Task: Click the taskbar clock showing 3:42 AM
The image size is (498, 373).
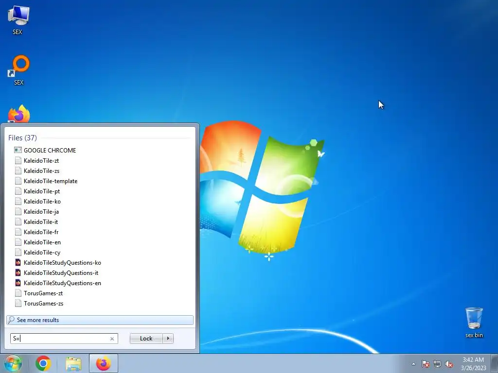Action: coord(473,363)
